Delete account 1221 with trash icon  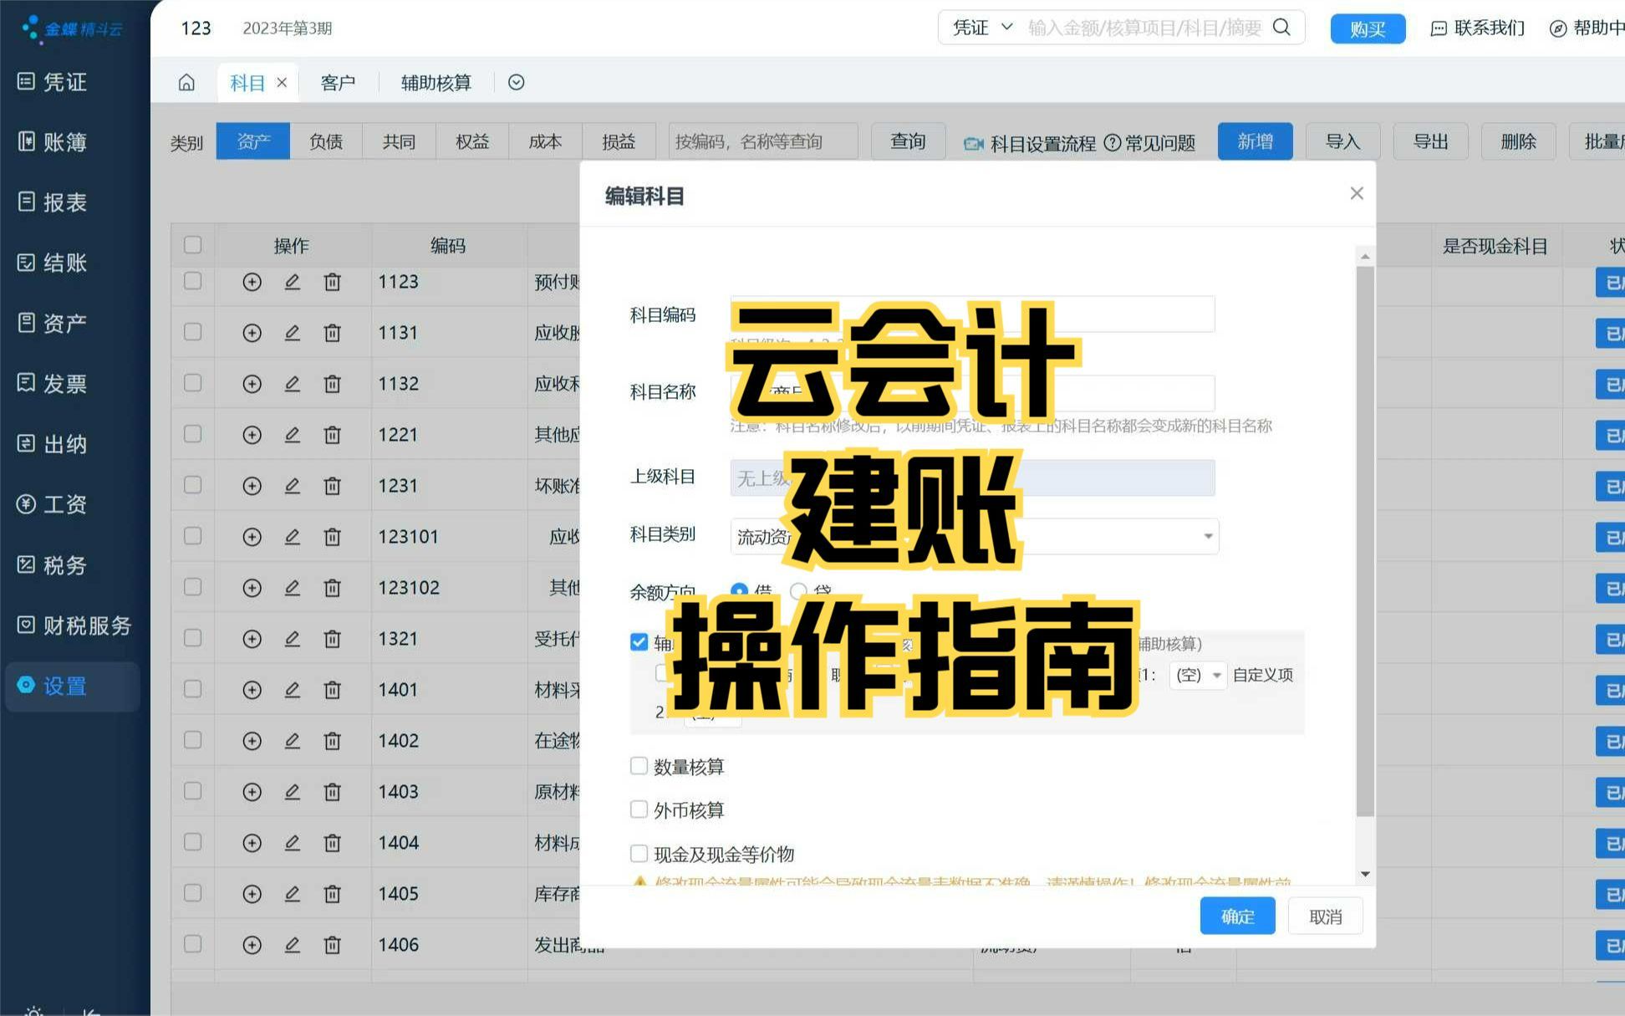coord(332,435)
